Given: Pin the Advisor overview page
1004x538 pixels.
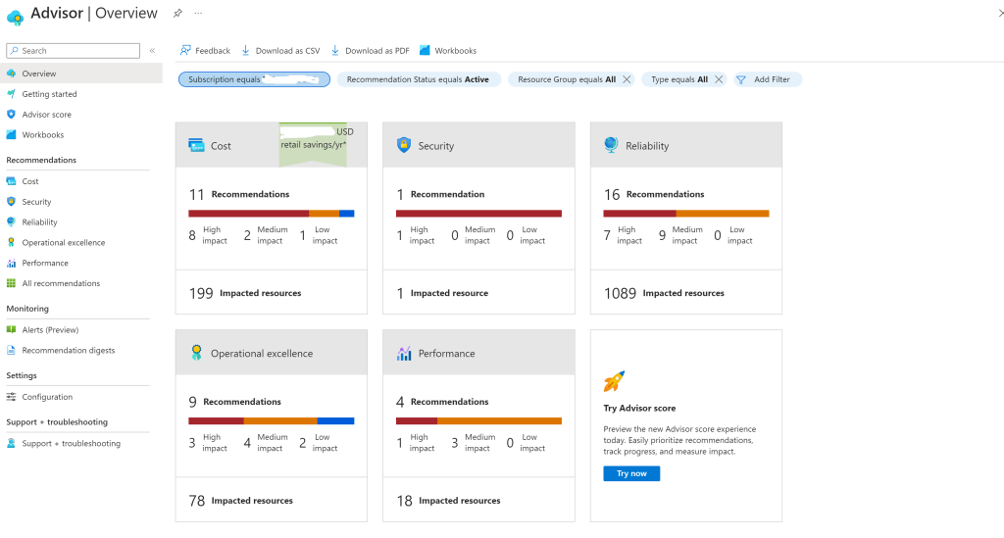Looking at the screenshot, I should coord(177,13).
